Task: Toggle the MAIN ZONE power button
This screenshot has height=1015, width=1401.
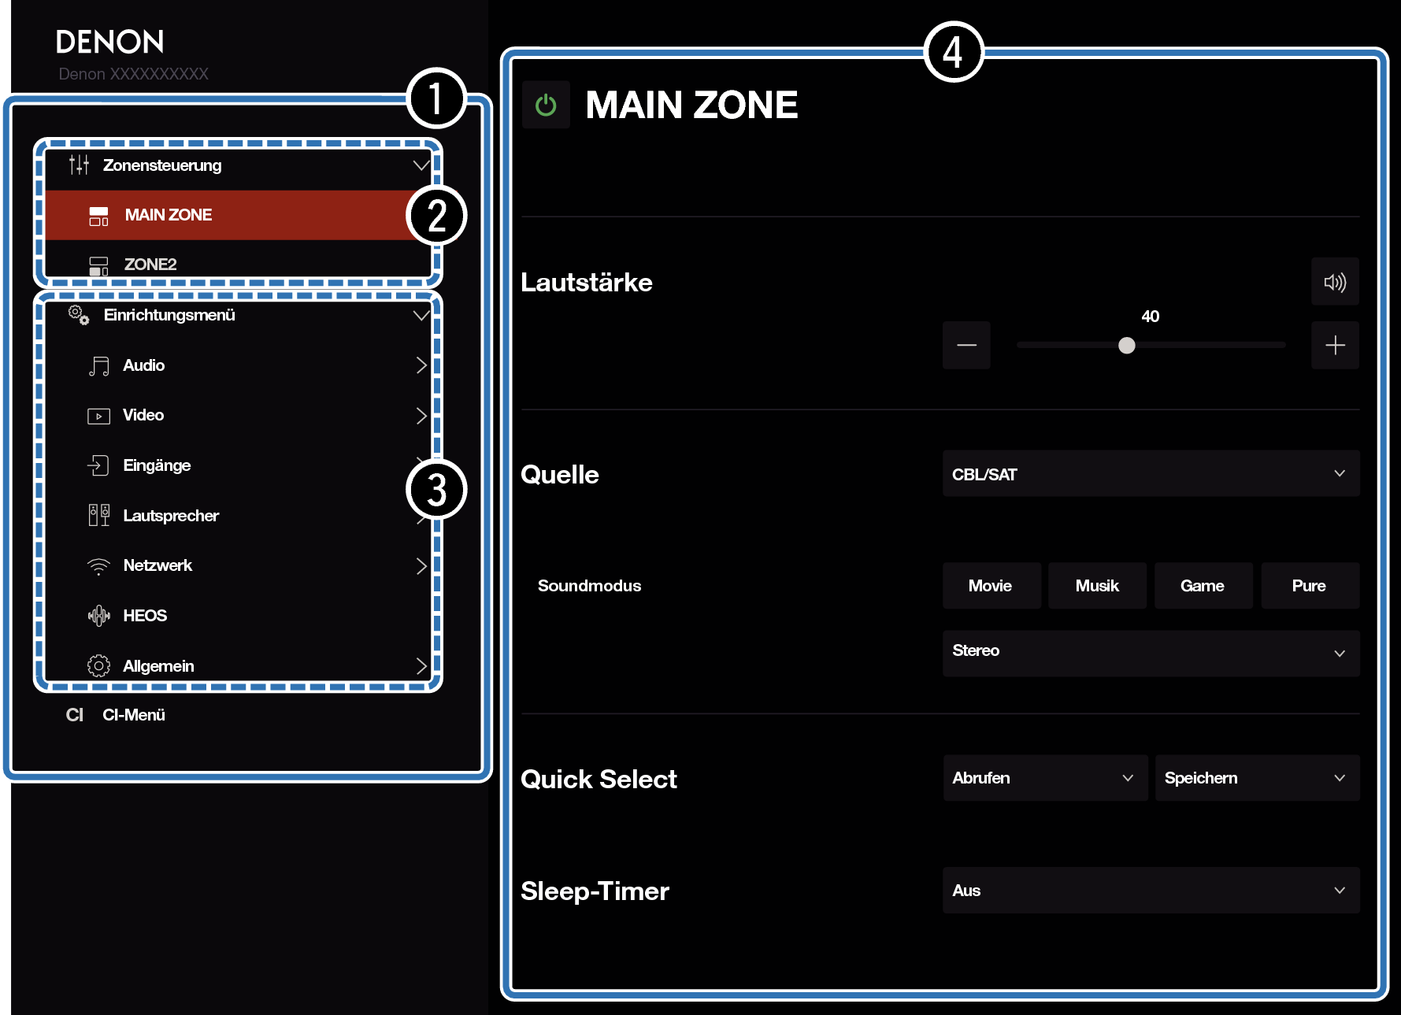Action: [x=546, y=105]
